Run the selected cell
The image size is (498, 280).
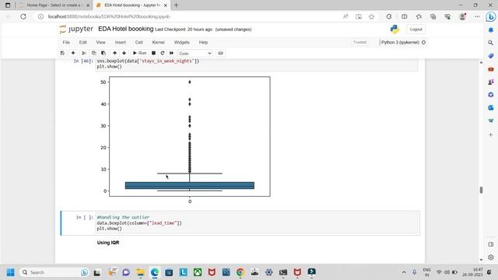pos(139,53)
